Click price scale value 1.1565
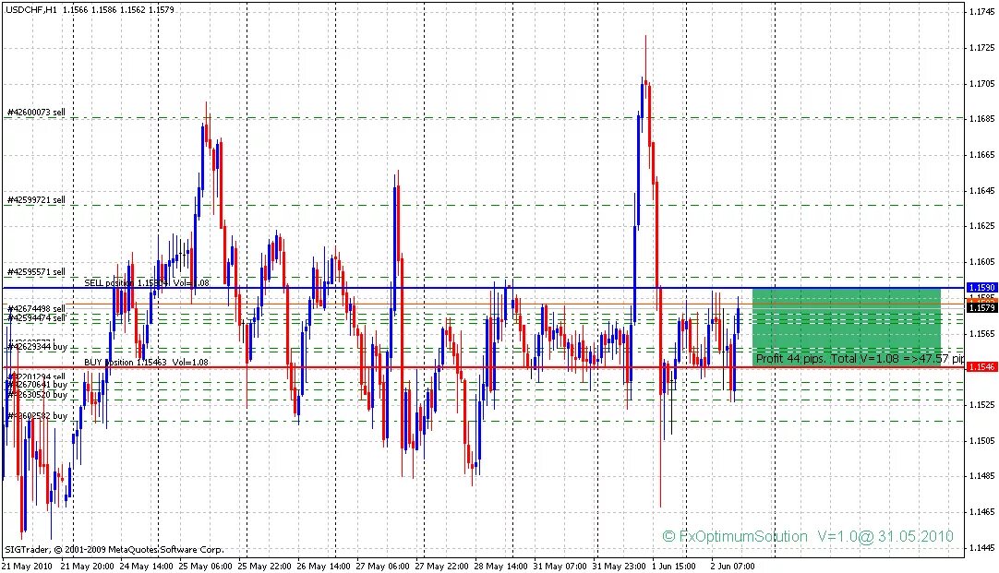 tap(981, 333)
